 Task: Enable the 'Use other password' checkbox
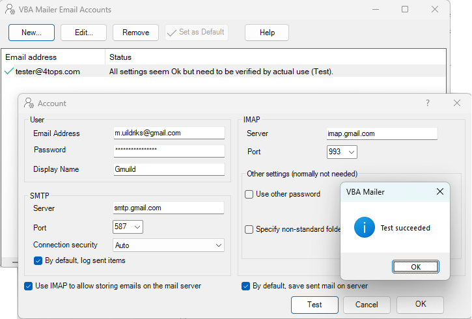pyautogui.click(x=249, y=195)
